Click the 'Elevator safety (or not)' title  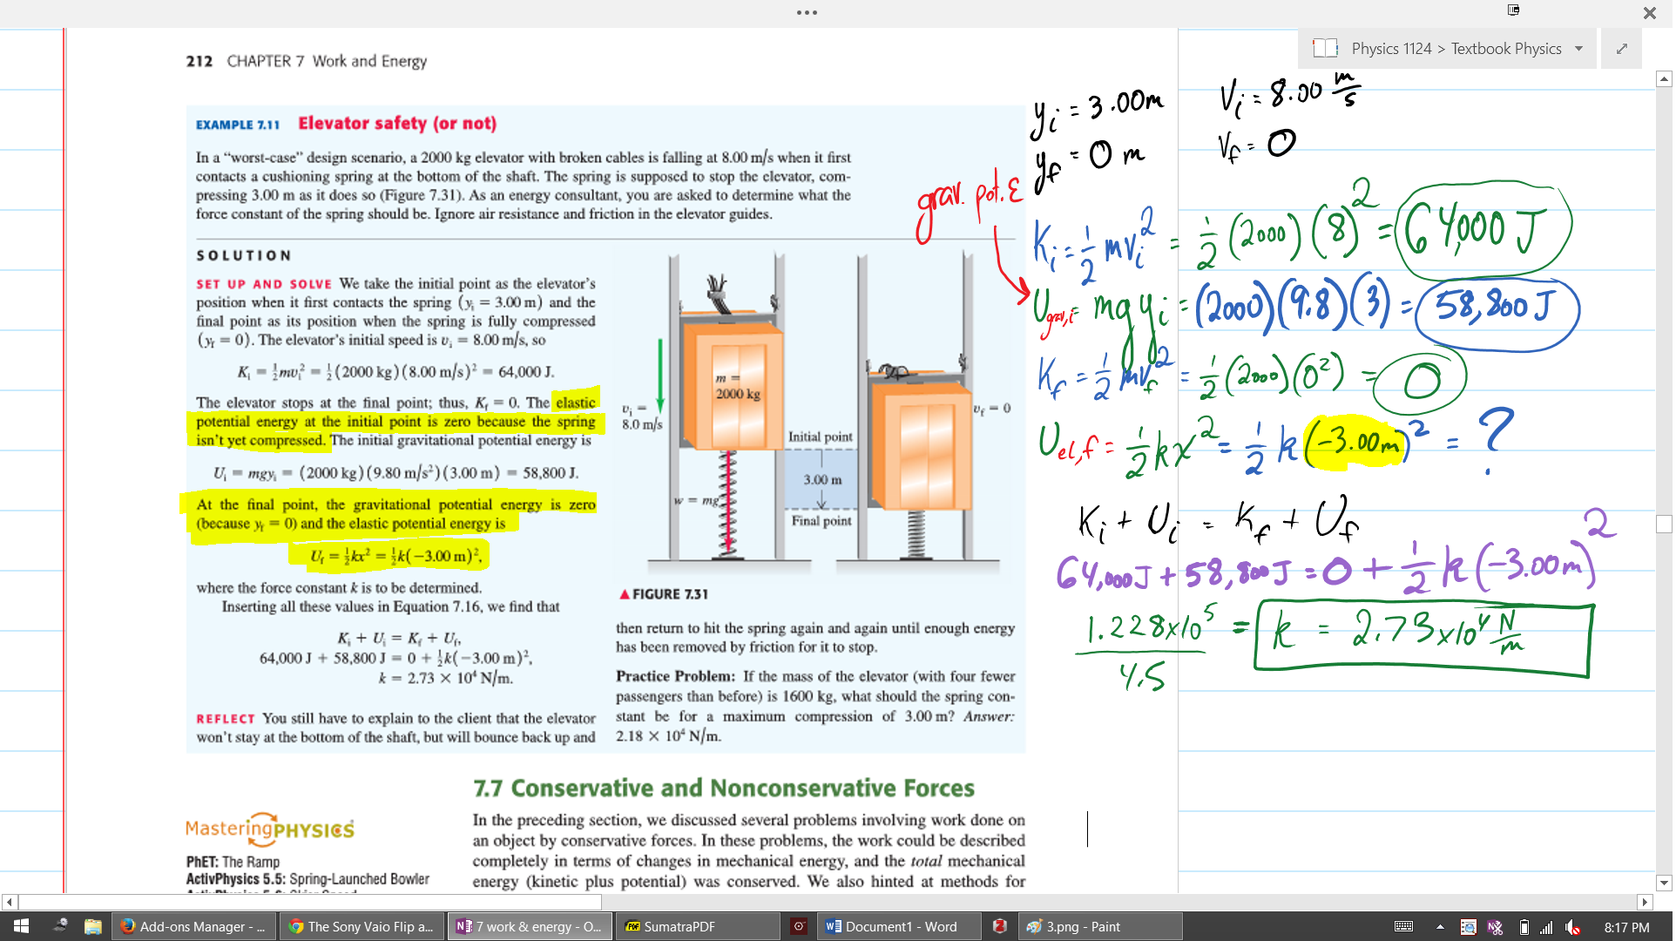[397, 123]
